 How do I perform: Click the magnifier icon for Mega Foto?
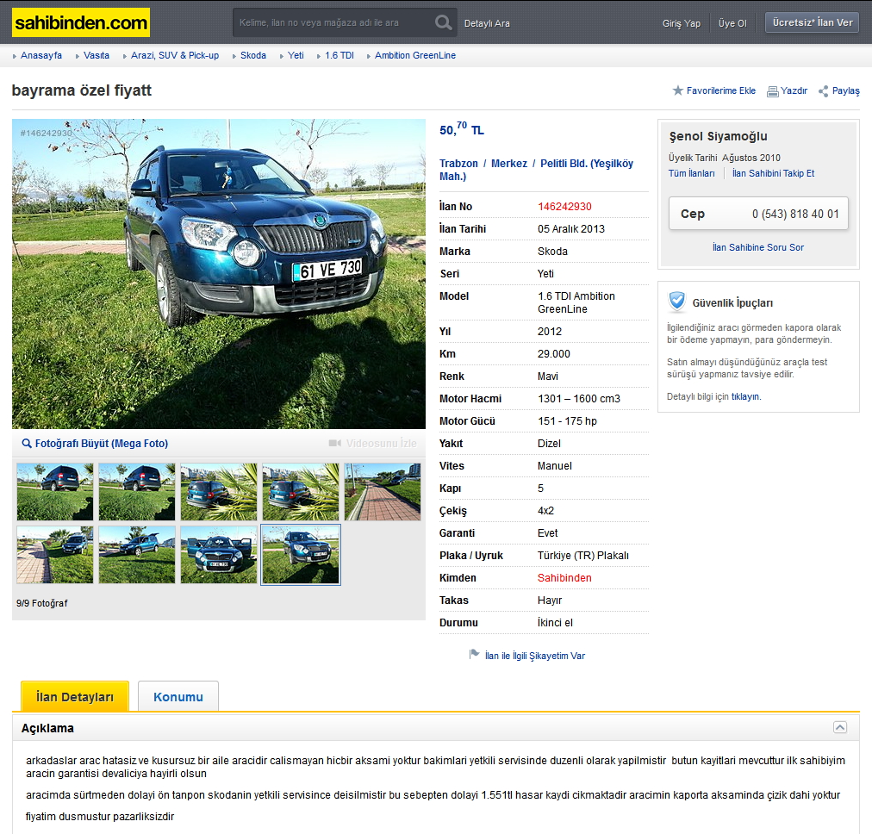tap(27, 444)
